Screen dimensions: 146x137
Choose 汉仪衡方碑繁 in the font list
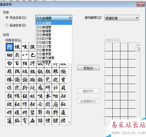pyautogui.click(x=54, y=58)
